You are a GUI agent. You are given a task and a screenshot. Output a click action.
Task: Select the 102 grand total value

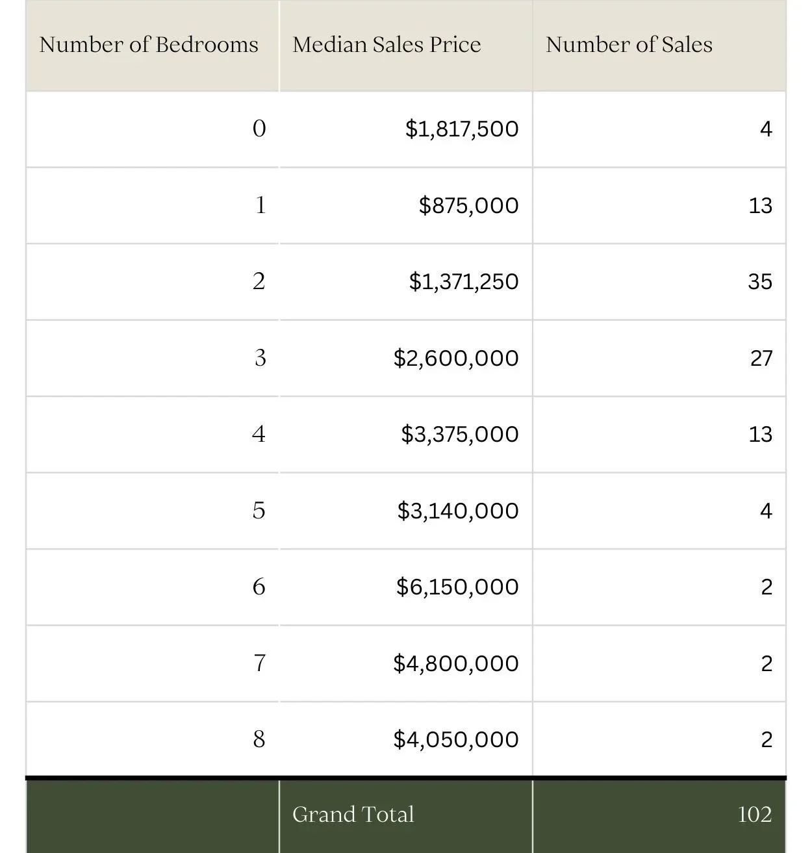(x=754, y=815)
